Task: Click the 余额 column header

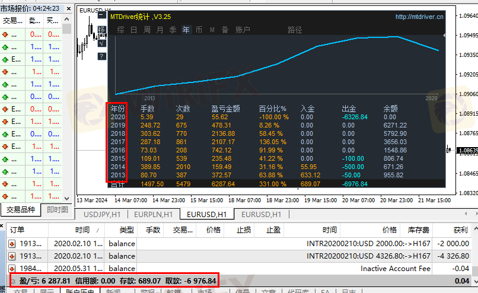Action: click(x=390, y=109)
